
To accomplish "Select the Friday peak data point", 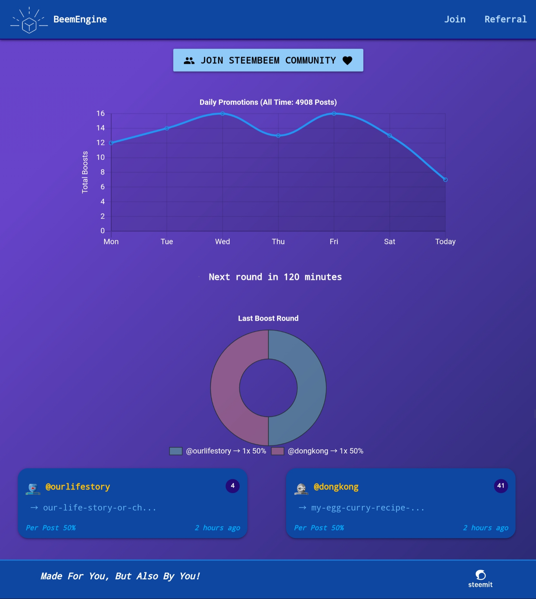I will pos(334,114).
